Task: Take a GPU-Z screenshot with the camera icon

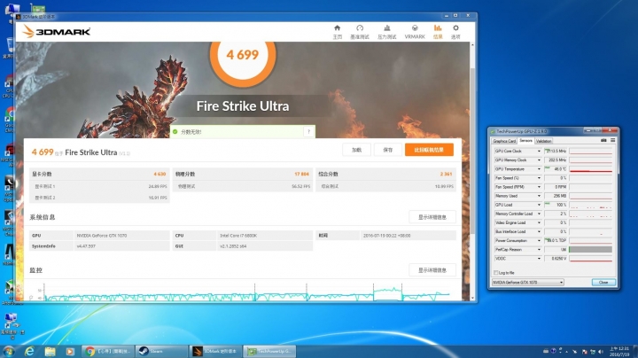Action: [x=603, y=140]
